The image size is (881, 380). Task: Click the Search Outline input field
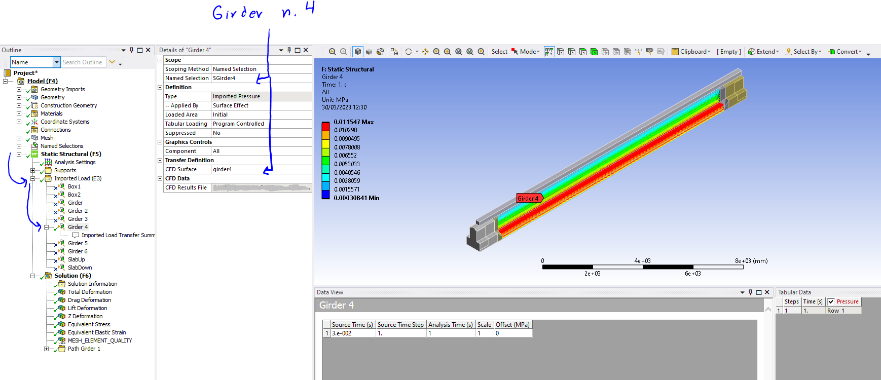(84, 62)
